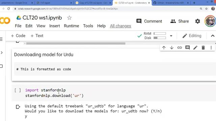
Task: Open the Google account avatar
Action: pos(210,21)
